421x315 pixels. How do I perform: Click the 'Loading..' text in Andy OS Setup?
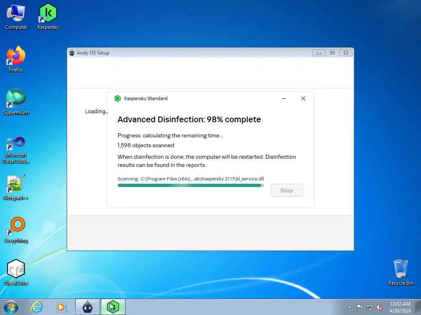pos(96,111)
